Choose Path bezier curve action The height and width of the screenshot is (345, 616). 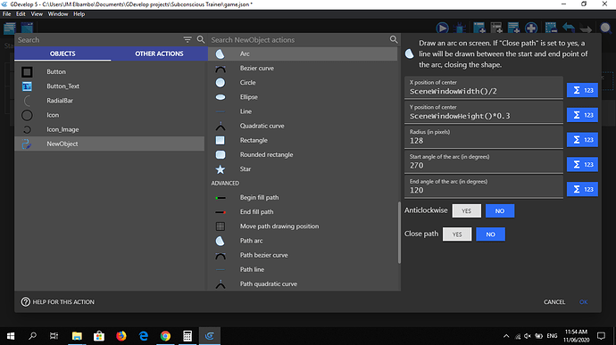click(303, 255)
